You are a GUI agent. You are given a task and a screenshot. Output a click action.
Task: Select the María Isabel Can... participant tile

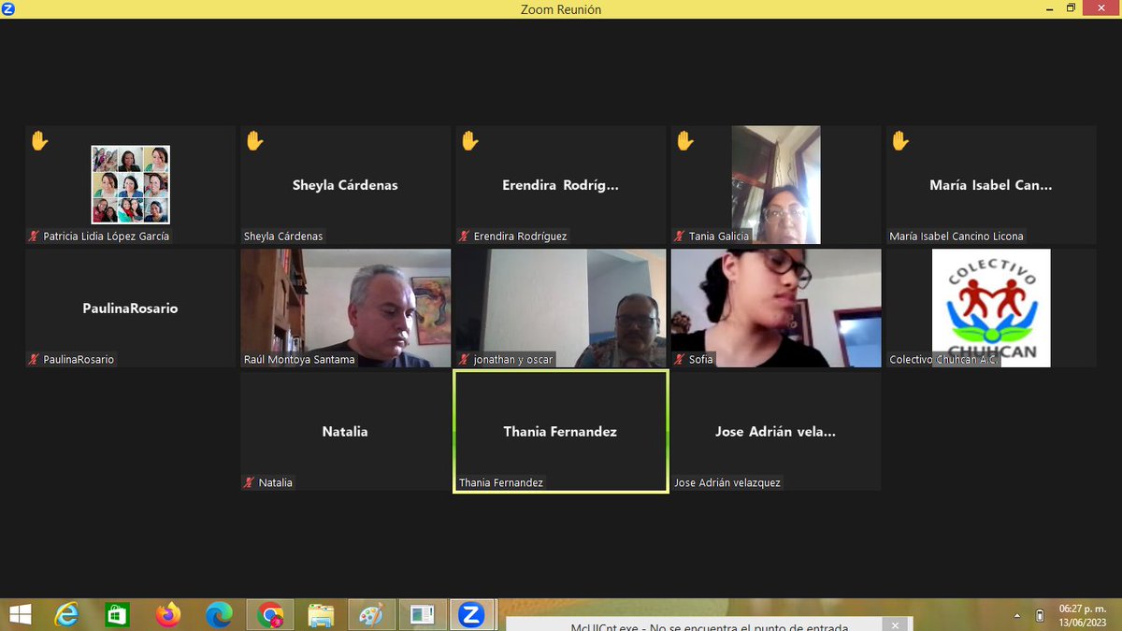pyautogui.click(x=991, y=185)
